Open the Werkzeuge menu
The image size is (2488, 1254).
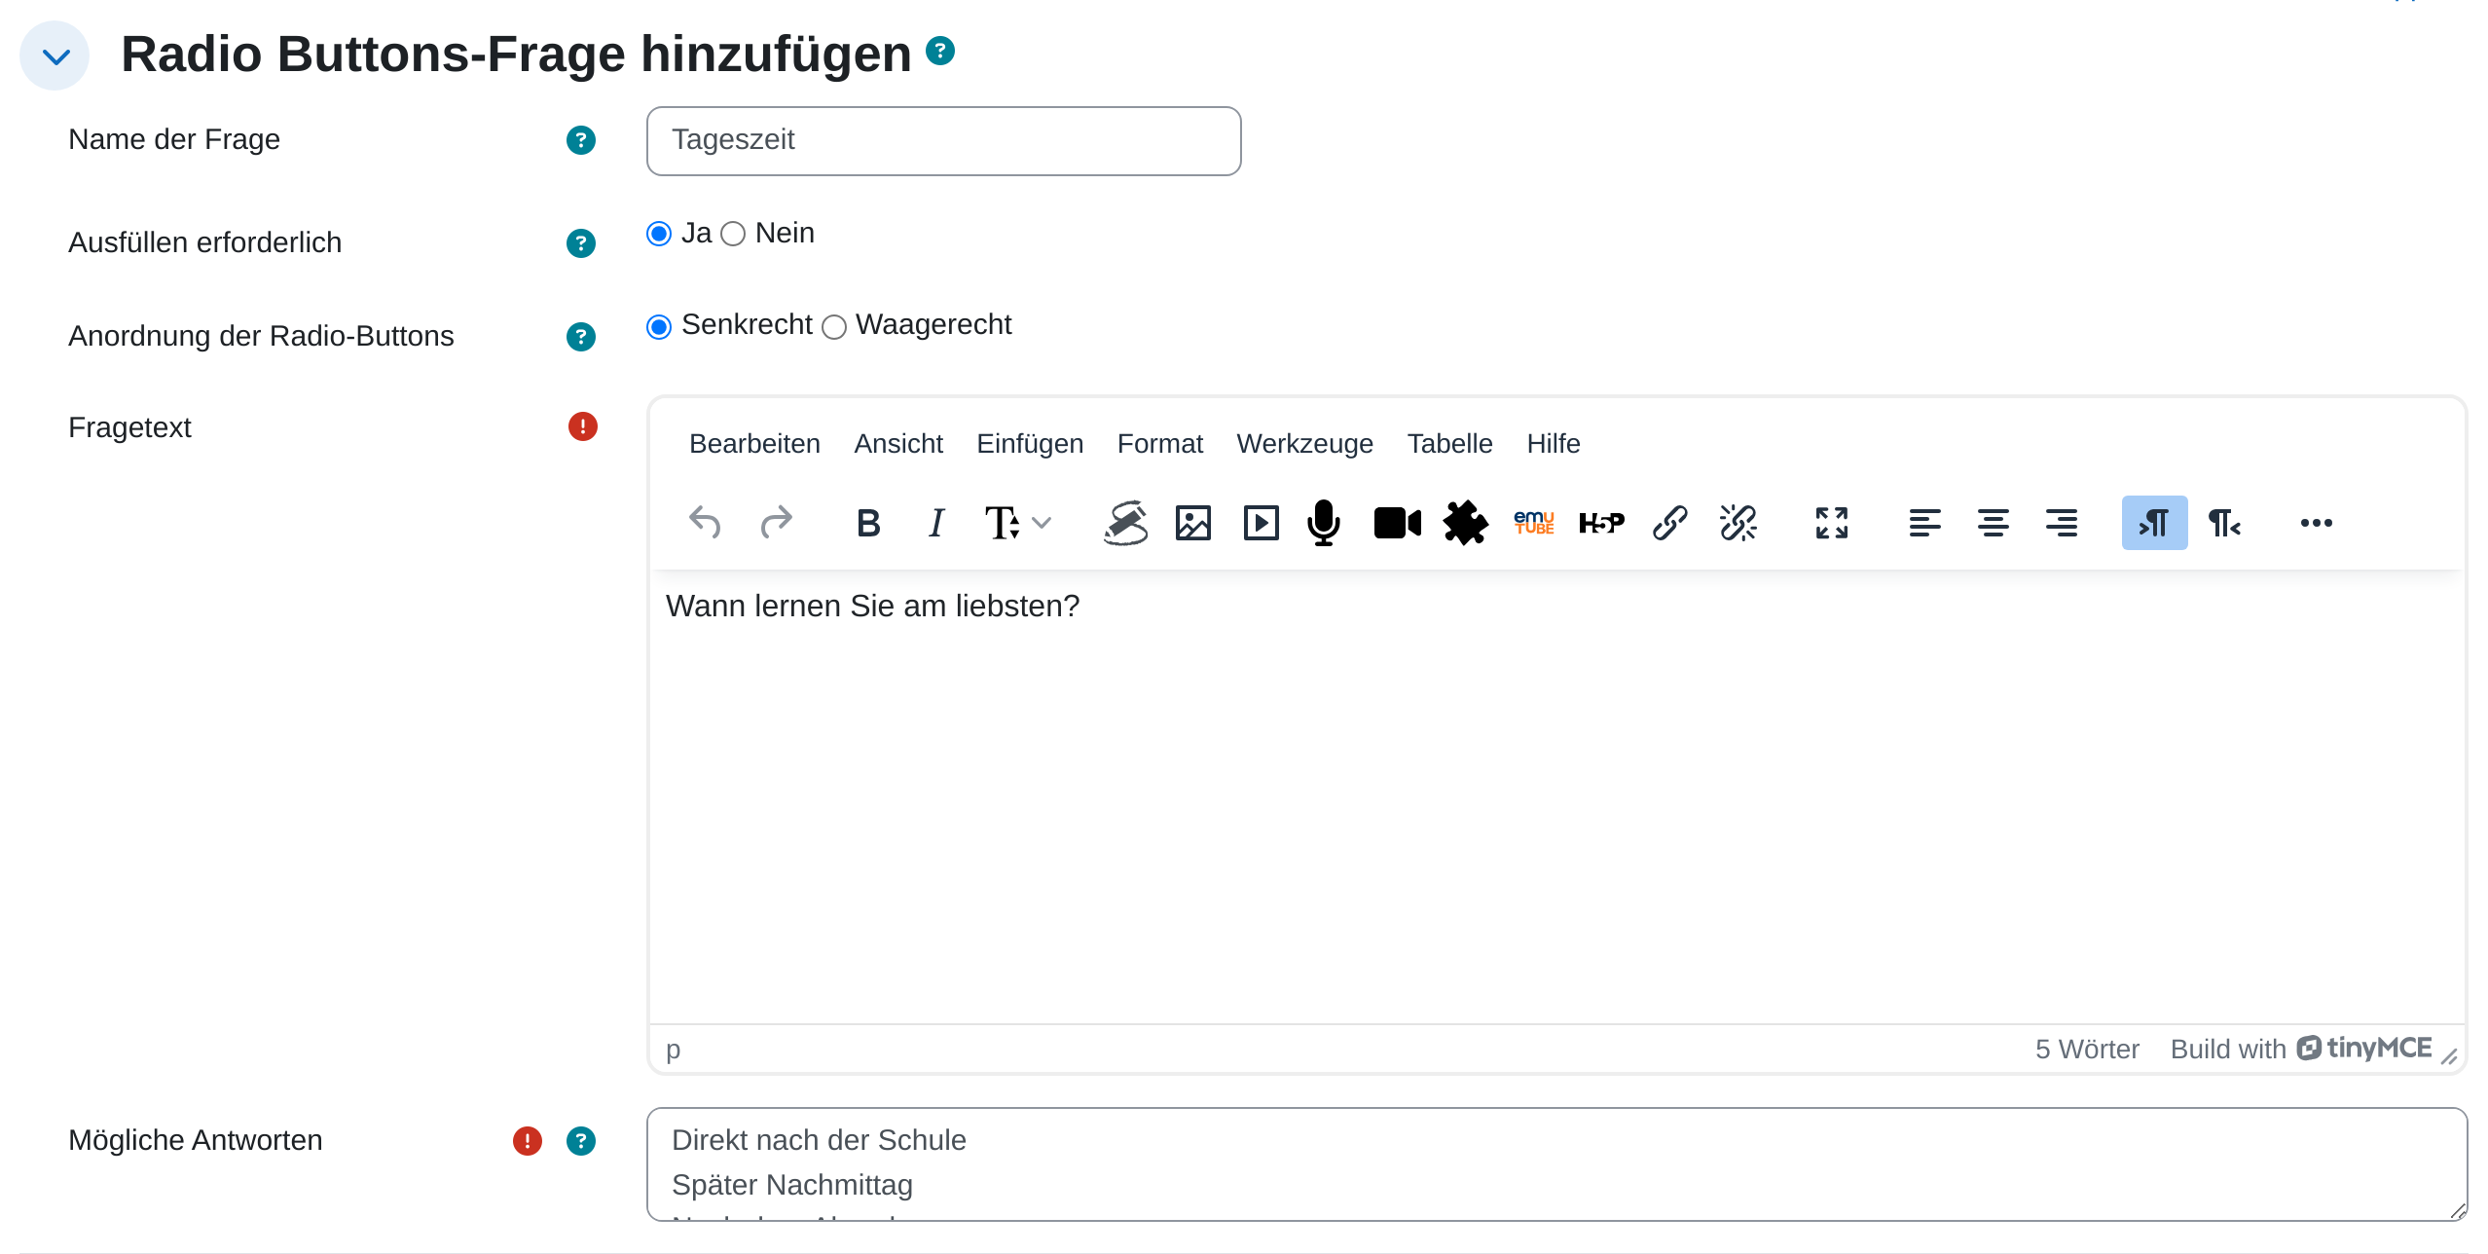click(x=1304, y=444)
